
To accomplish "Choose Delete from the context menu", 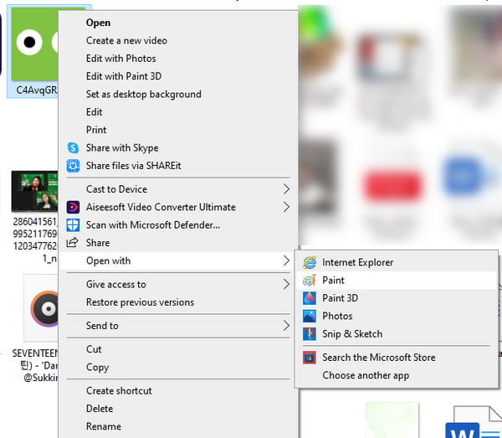I will coord(179,409).
